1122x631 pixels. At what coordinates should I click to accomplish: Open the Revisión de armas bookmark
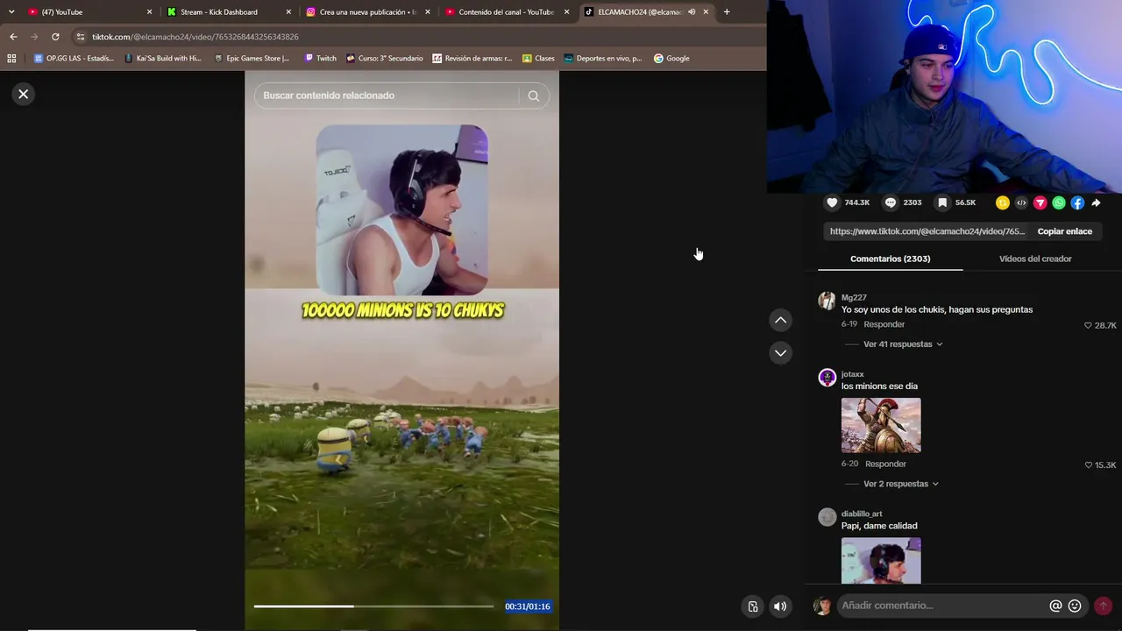pyautogui.click(x=472, y=59)
